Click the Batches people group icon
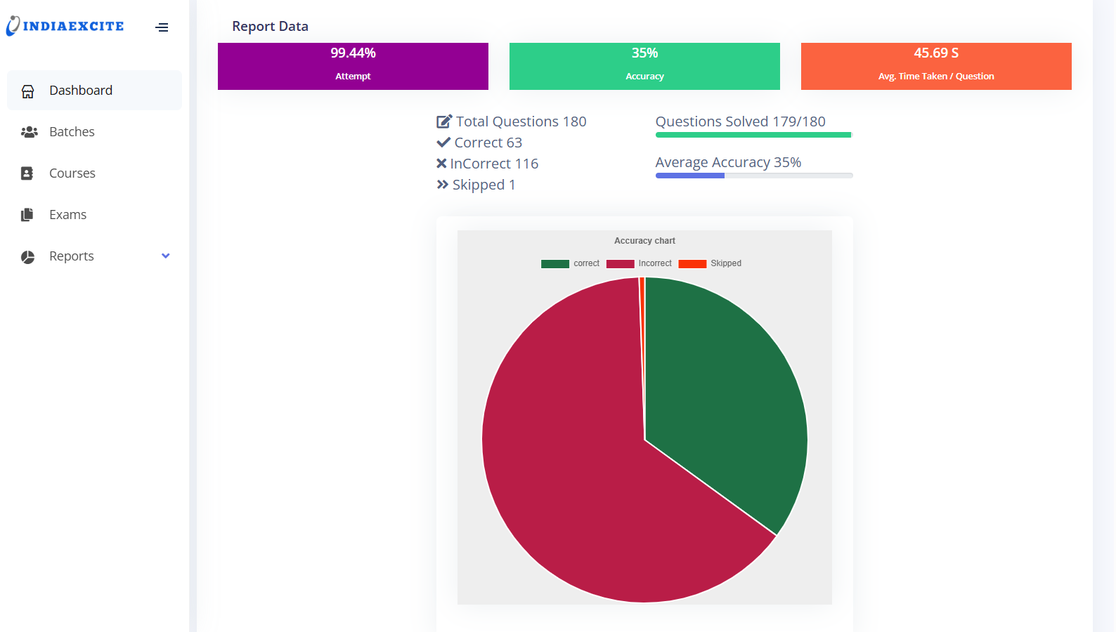Viewport: 1116px width, 632px height. (29, 132)
